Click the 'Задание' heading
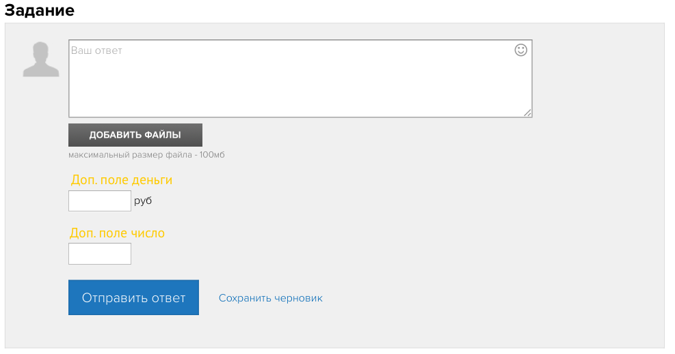The height and width of the screenshot is (354, 675). pos(39,10)
